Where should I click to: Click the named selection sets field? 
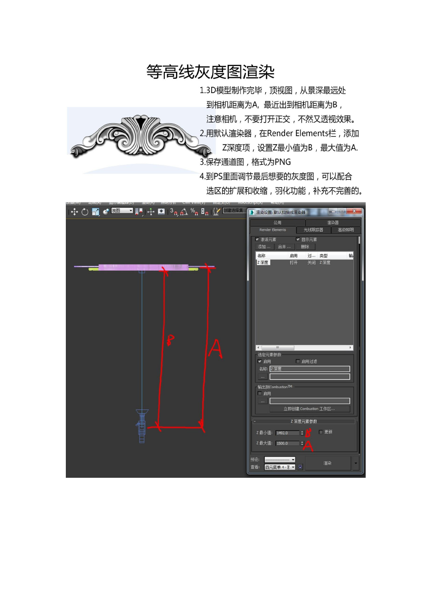pyautogui.click(x=234, y=210)
